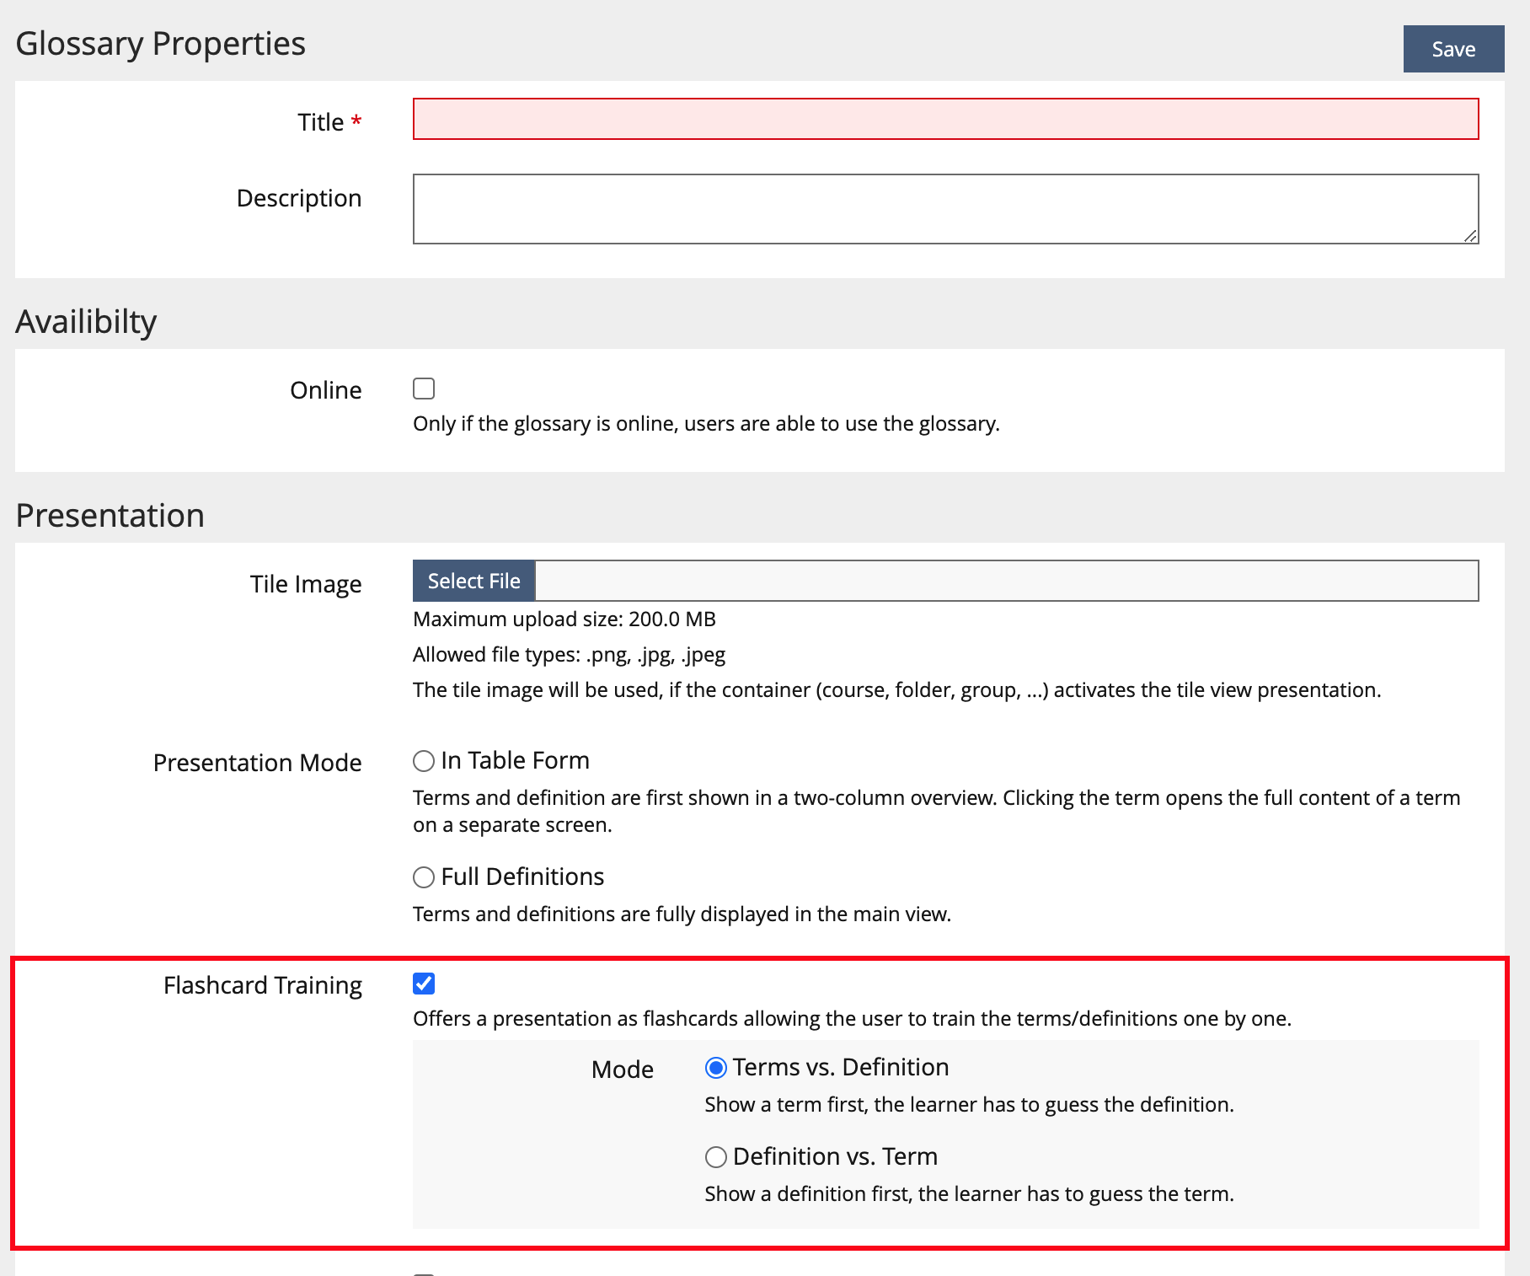Screen dimensions: 1530x1276
Task: Click the Flashcard Training label
Action: (262, 985)
